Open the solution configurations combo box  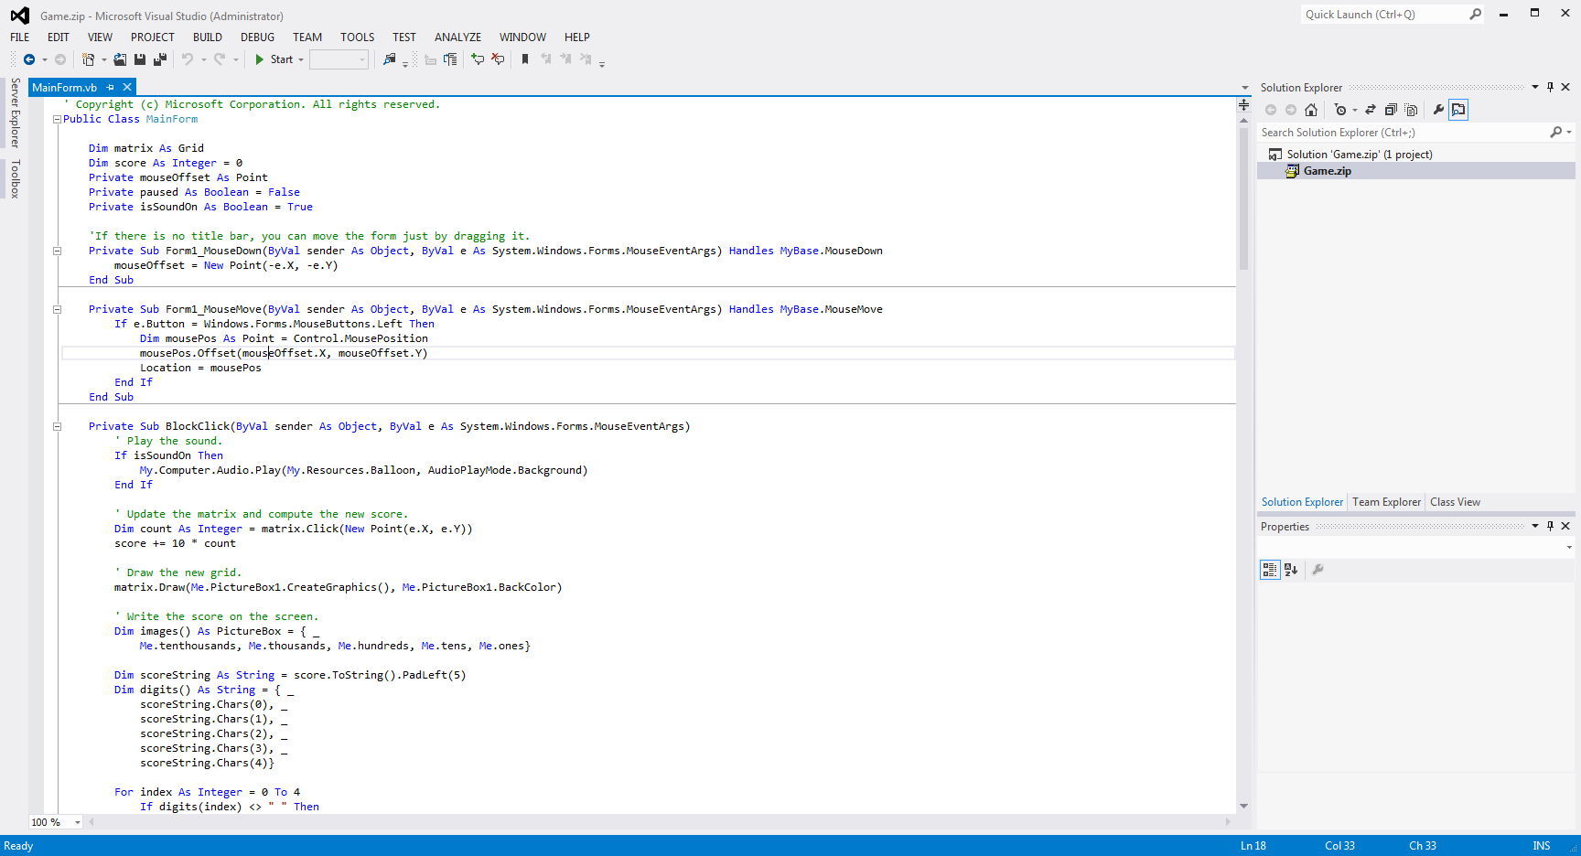pyautogui.click(x=339, y=59)
